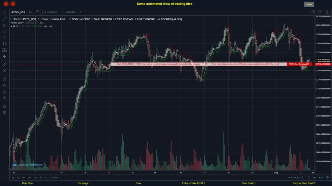Remove drawings with the trash icon

point(5,112)
